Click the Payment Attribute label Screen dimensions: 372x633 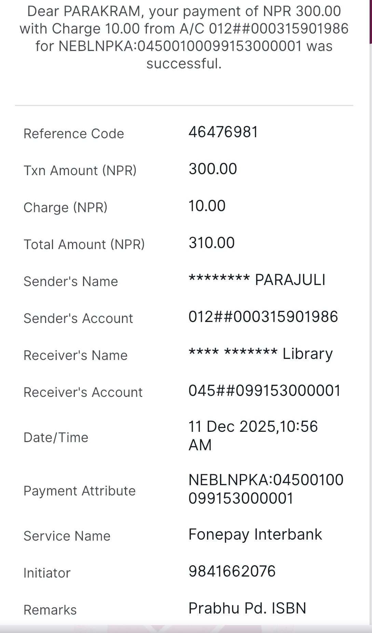pos(79,491)
